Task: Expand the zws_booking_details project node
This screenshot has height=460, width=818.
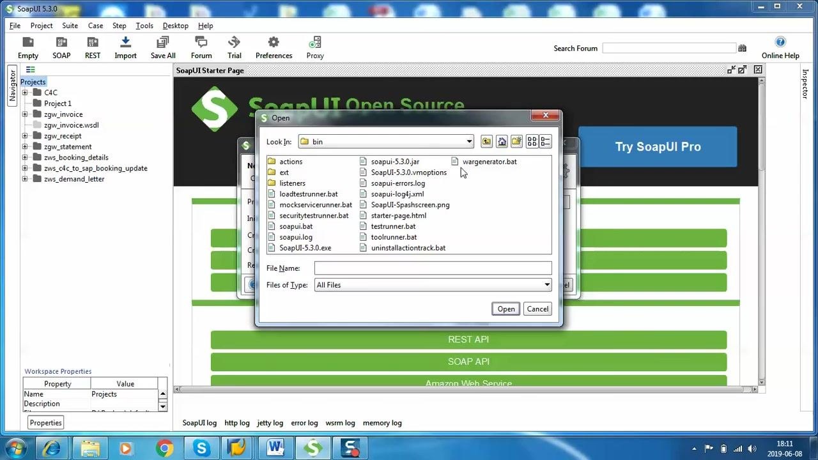Action: [25, 157]
